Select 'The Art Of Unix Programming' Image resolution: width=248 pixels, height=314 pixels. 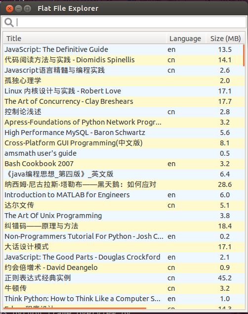124,216
